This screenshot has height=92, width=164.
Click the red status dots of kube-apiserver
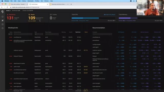click(11, 86)
